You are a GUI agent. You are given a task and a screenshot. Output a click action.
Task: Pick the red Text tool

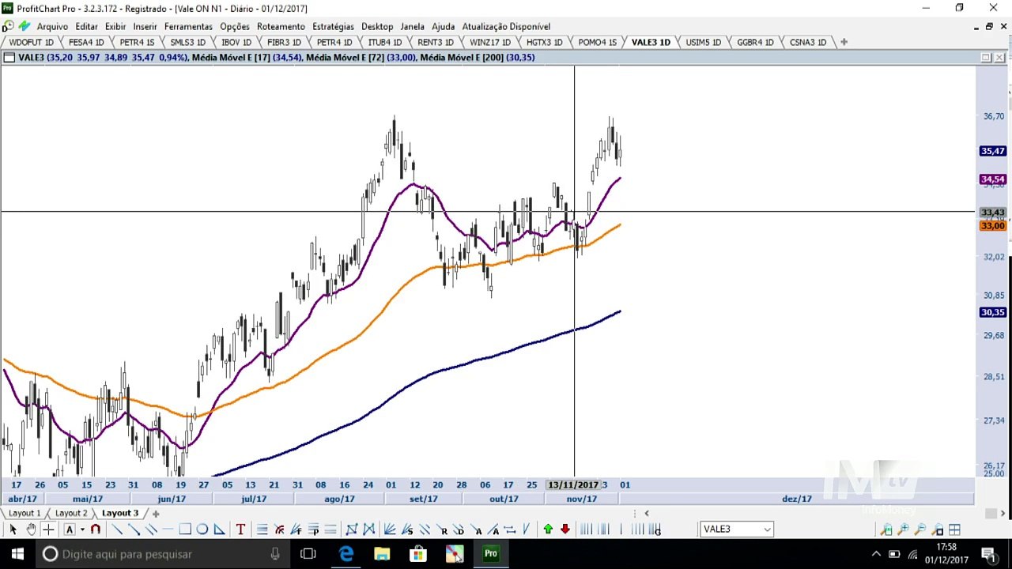click(240, 529)
